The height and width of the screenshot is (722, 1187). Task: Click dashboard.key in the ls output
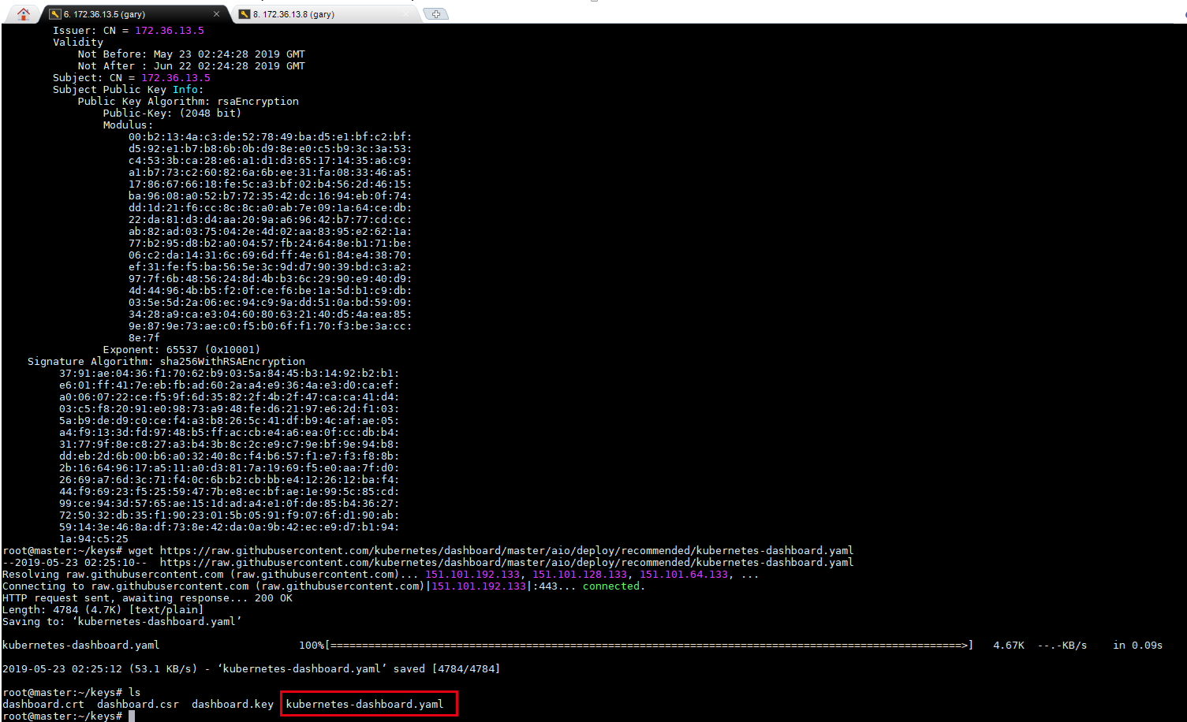pyautogui.click(x=233, y=704)
